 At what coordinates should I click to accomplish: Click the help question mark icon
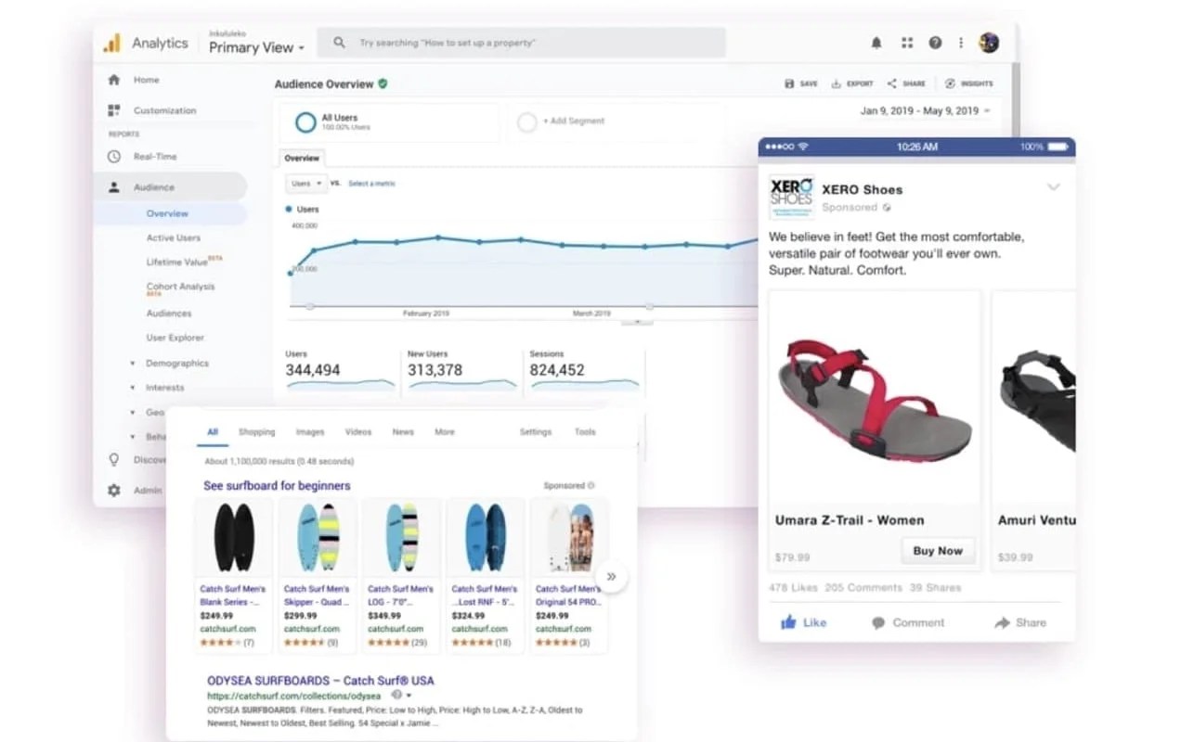(935, 43)
